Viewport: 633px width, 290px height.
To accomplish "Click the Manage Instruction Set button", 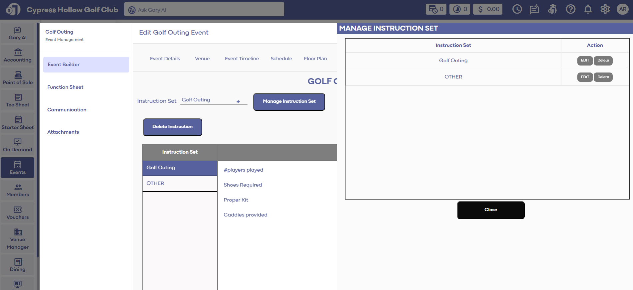I will pyautogui.click(x=289, y=101).
